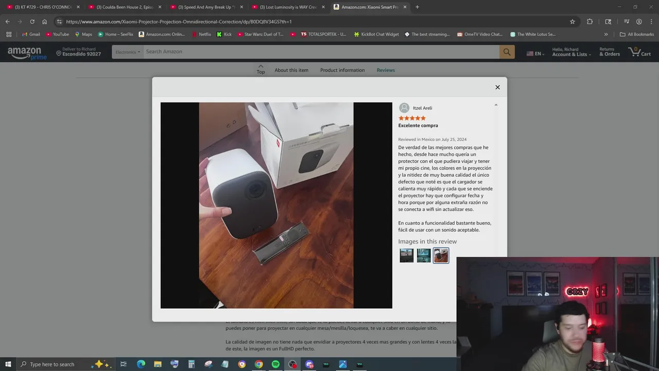Open the Photos app from the taskbar

[x=343, y=364]
